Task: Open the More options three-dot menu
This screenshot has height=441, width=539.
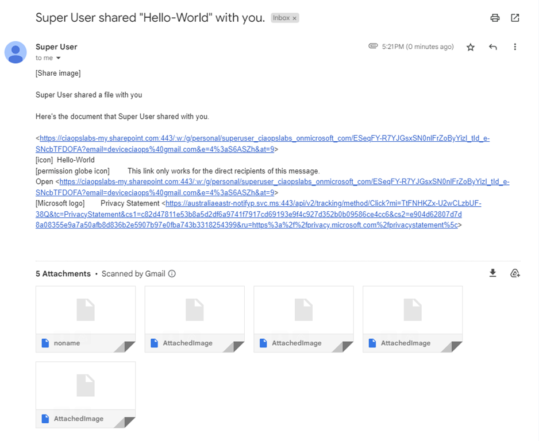Action: [515, 47]
